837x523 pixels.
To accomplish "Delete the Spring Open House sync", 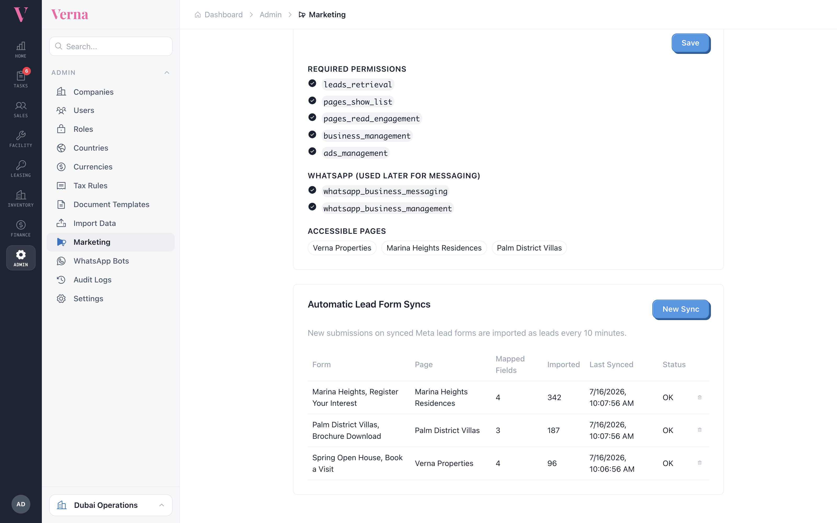I will coord(699,463).
